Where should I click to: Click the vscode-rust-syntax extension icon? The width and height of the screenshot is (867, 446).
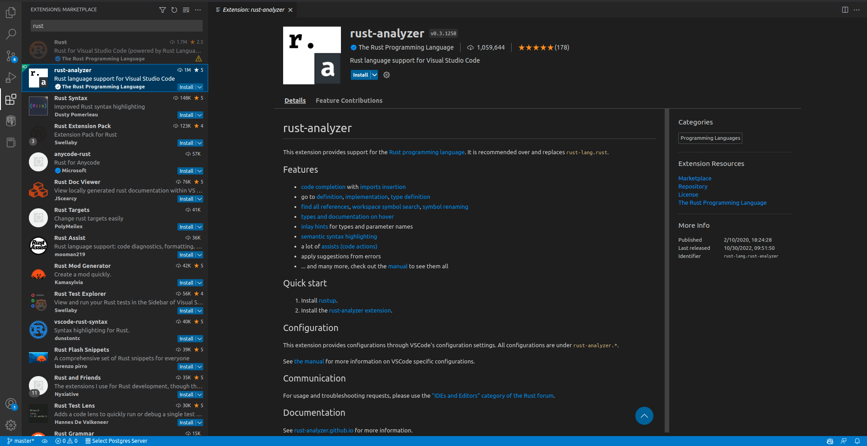[x=38, y=330]
